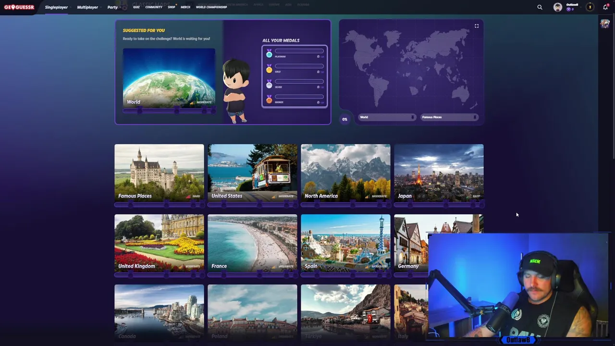Open the Italy map card
Screen dimensions: 615x346
click(x=411, y=313)
